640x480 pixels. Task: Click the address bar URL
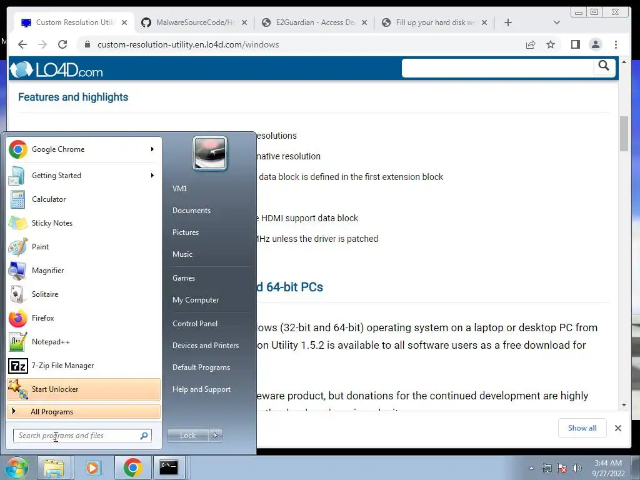pos(187,44)
